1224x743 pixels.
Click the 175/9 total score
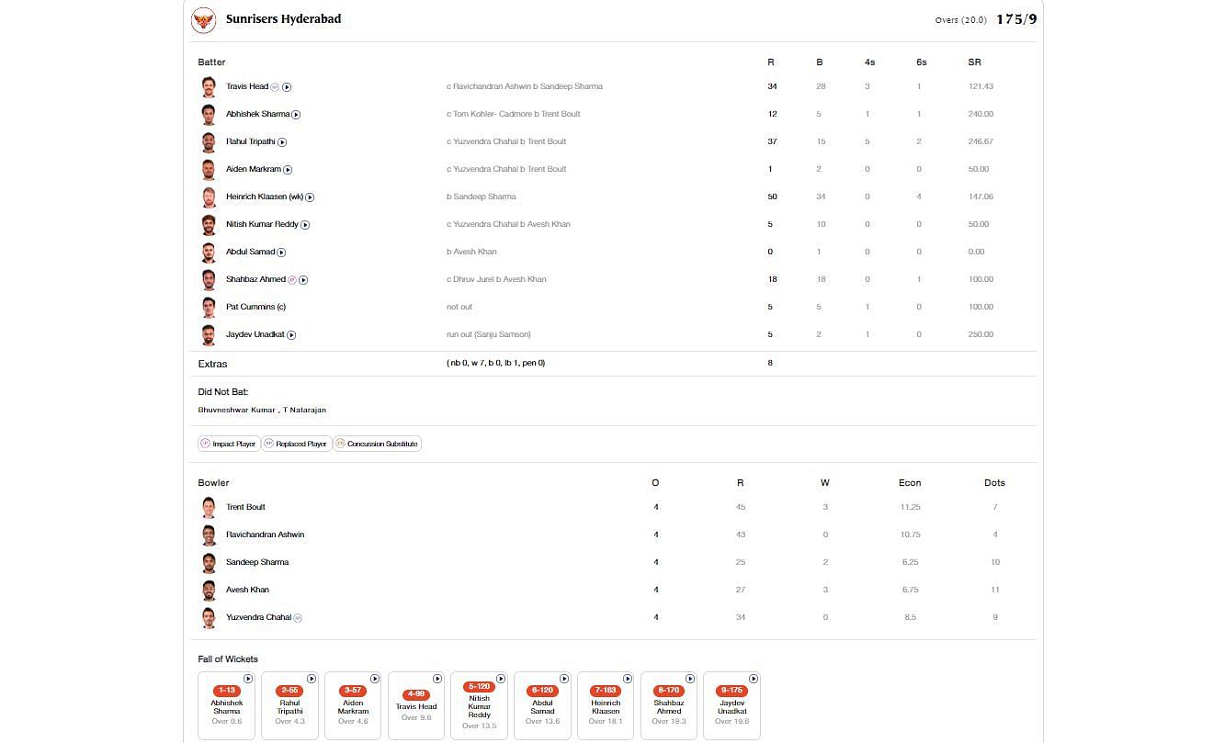pyautogui.click(x=1016, y=19)
